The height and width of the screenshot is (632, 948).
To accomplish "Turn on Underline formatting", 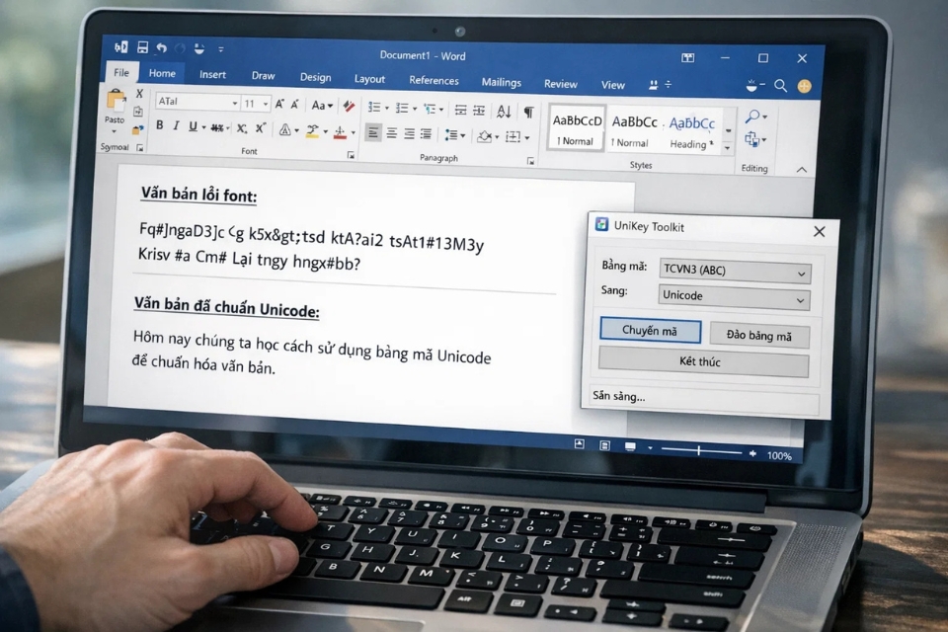I will pos(192,127).
